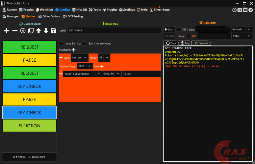
Task: Check the SBS checkbox in debugger
Action: (179, 30)
